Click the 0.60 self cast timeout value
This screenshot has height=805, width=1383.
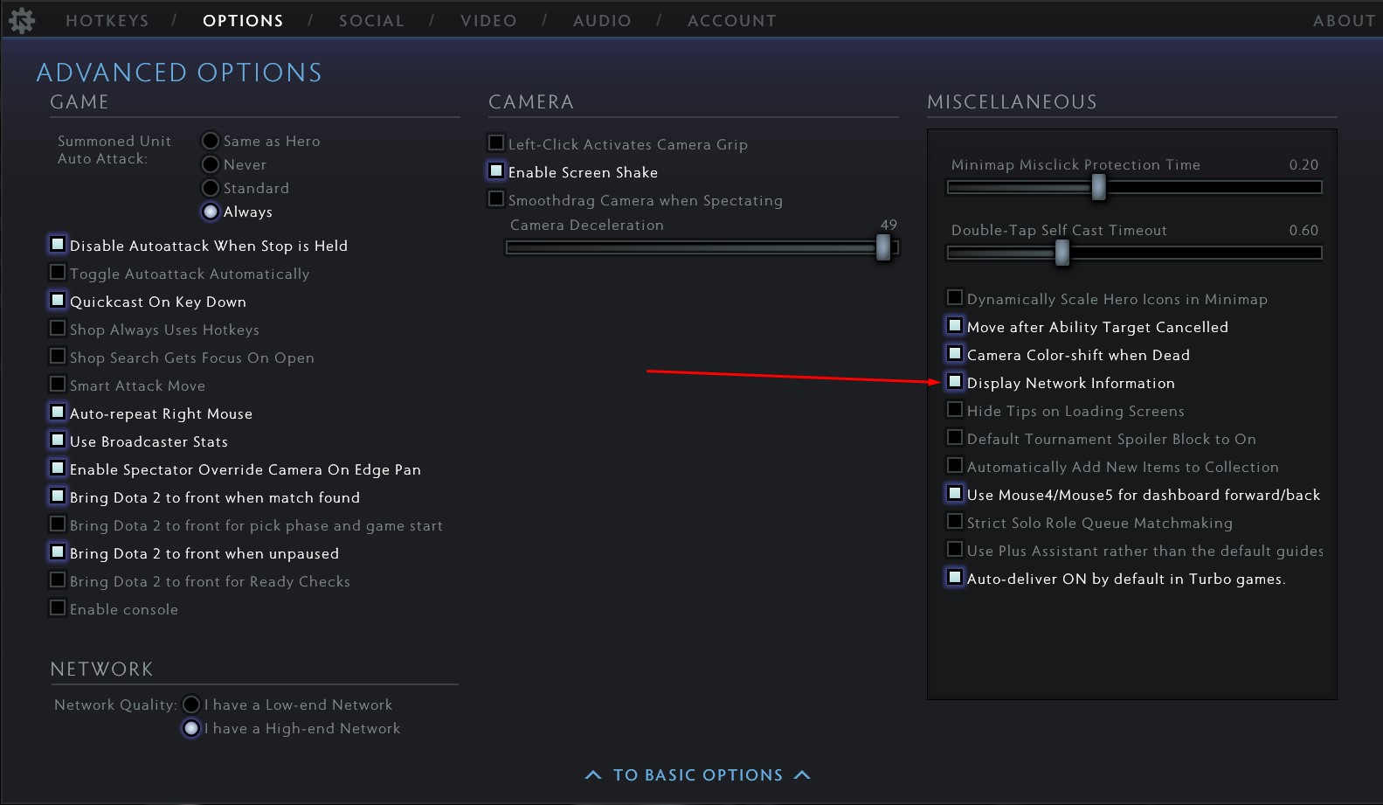(1303, 230)
